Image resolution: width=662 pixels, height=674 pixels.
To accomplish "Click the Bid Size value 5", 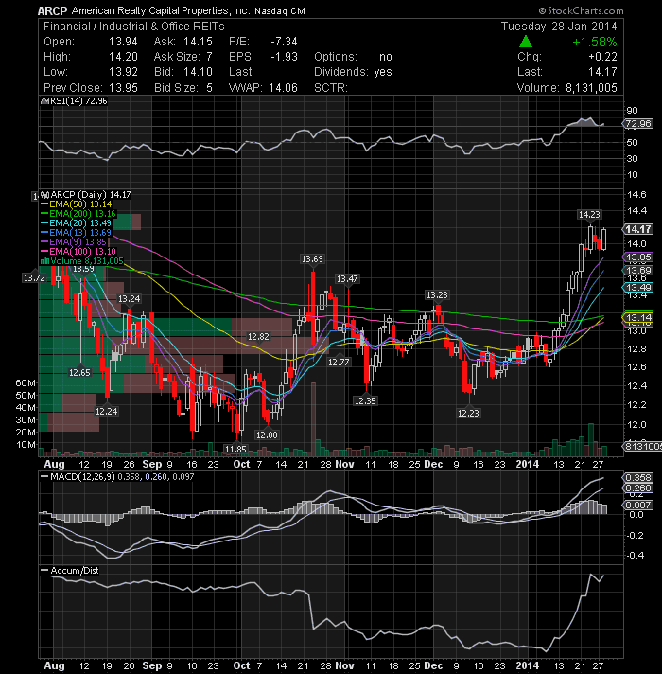I will click(209, 88).
